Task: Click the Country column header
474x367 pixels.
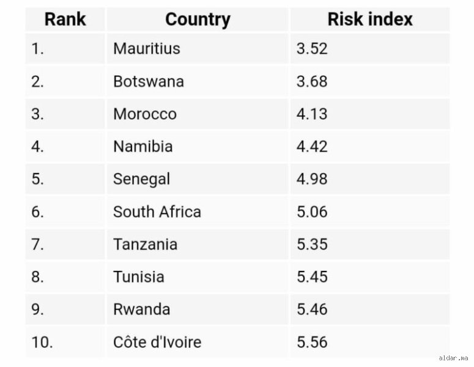Action: pos(198,20)
